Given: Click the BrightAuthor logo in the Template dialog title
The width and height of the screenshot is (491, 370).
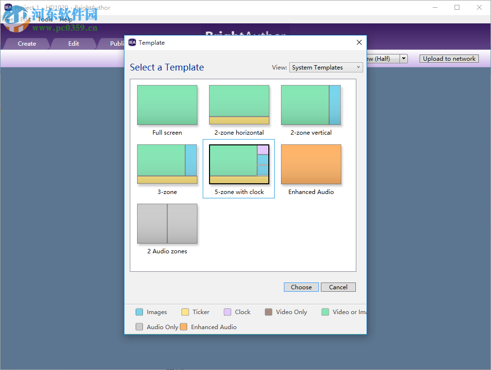Looking at the screenshot, I should (x=132, y=42).
